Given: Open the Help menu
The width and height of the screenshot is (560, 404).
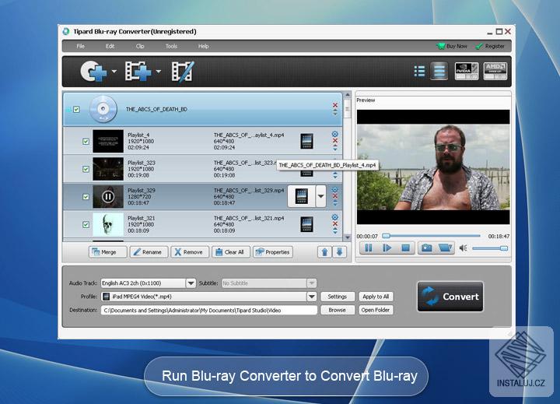Looking at the screenshot, I should (x=204, y=46).
